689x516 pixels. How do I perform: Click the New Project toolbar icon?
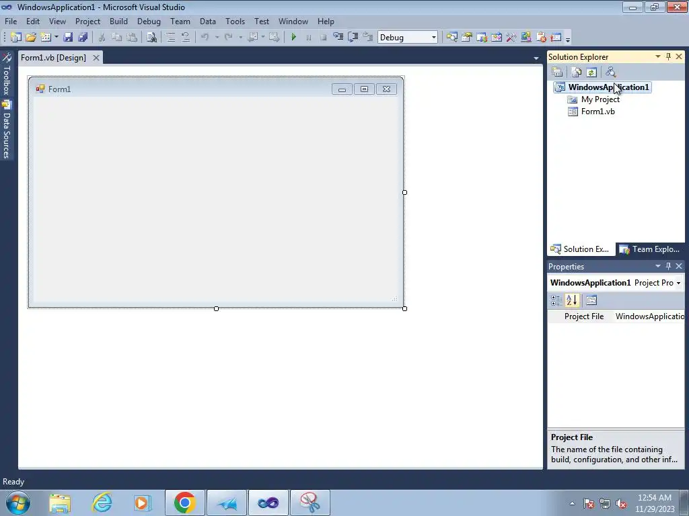pos(16,38)
